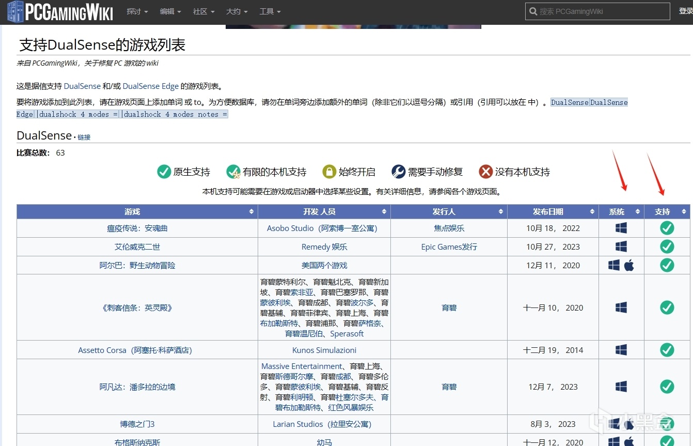Image resolution: width=693 pixels, height=446 pixels.
Task: Click the red 没有本机支持 cross icon
Action: coord(485,172)
